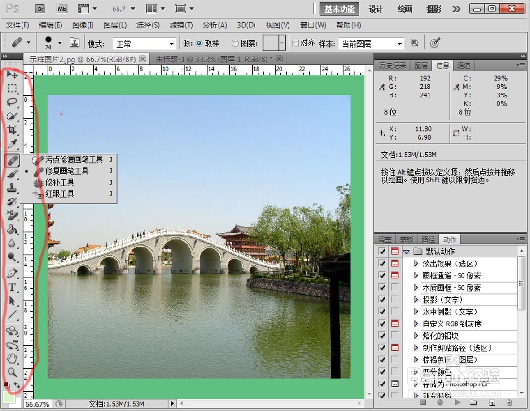Select the Pen tool

12,273
